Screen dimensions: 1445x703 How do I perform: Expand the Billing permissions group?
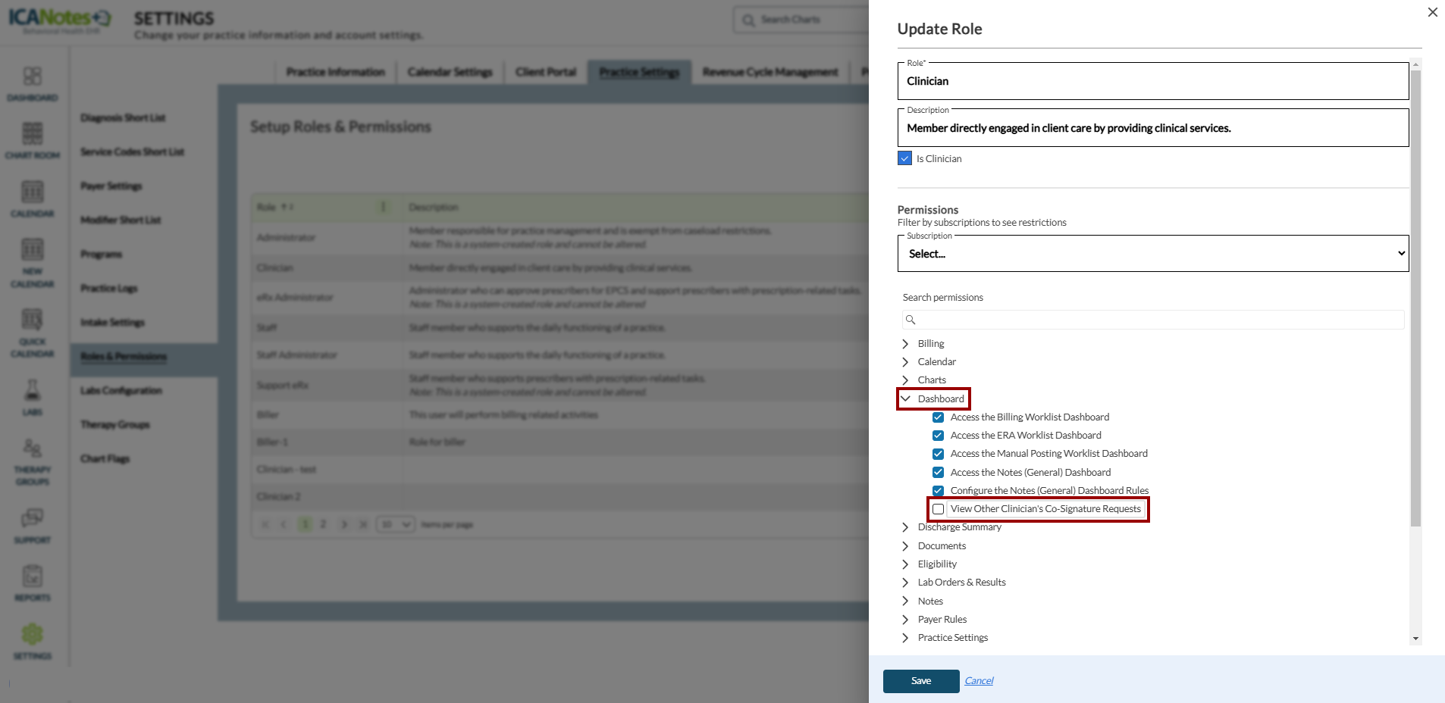pyautogui.click(x=905, y=344)
